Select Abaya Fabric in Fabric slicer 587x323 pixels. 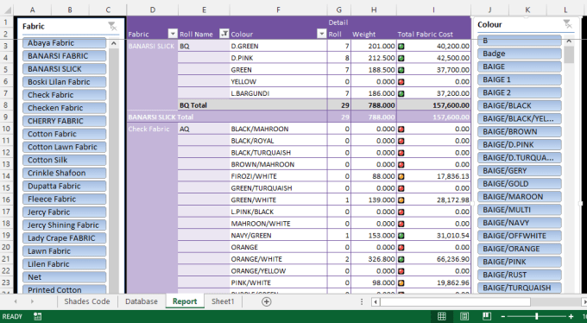[x=64, y=43]
